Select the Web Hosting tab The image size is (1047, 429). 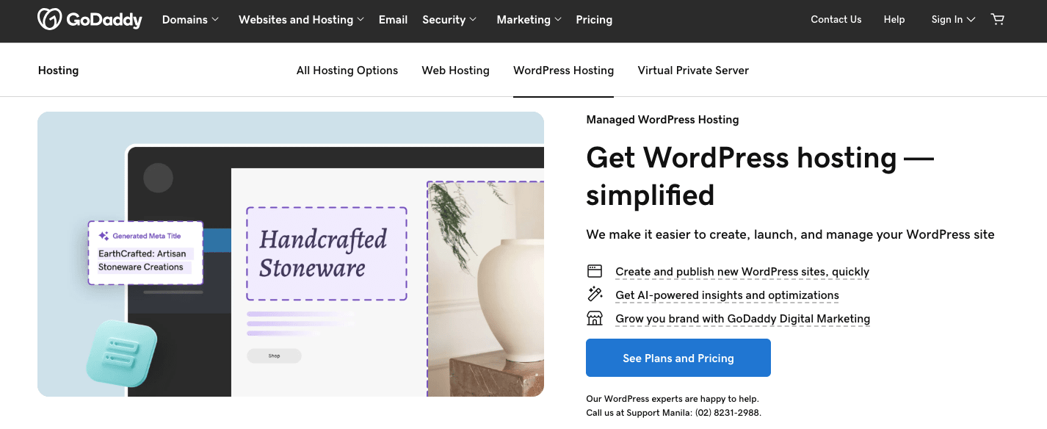(455, 71)
